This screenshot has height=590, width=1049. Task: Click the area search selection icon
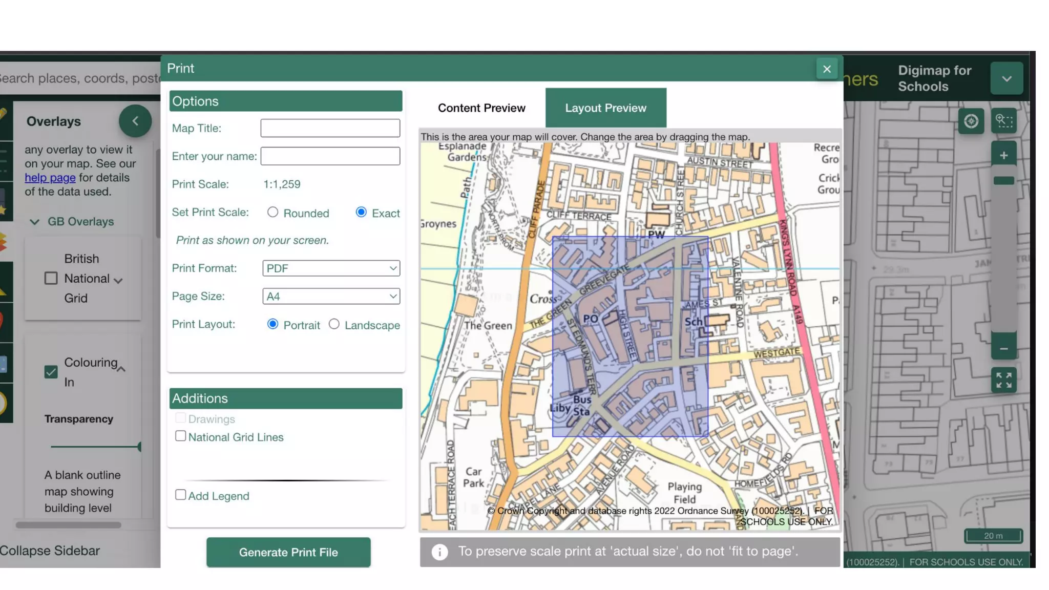point(1003,121)
